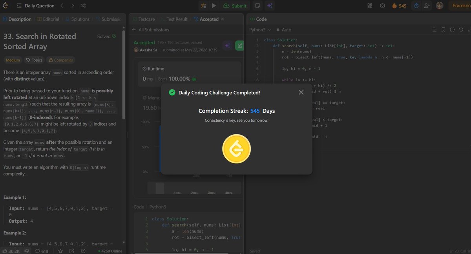The width and height of the screenshot is (471, 254).
Task: Reset code with the undo arrow icon
Action: tap(461, 29)
